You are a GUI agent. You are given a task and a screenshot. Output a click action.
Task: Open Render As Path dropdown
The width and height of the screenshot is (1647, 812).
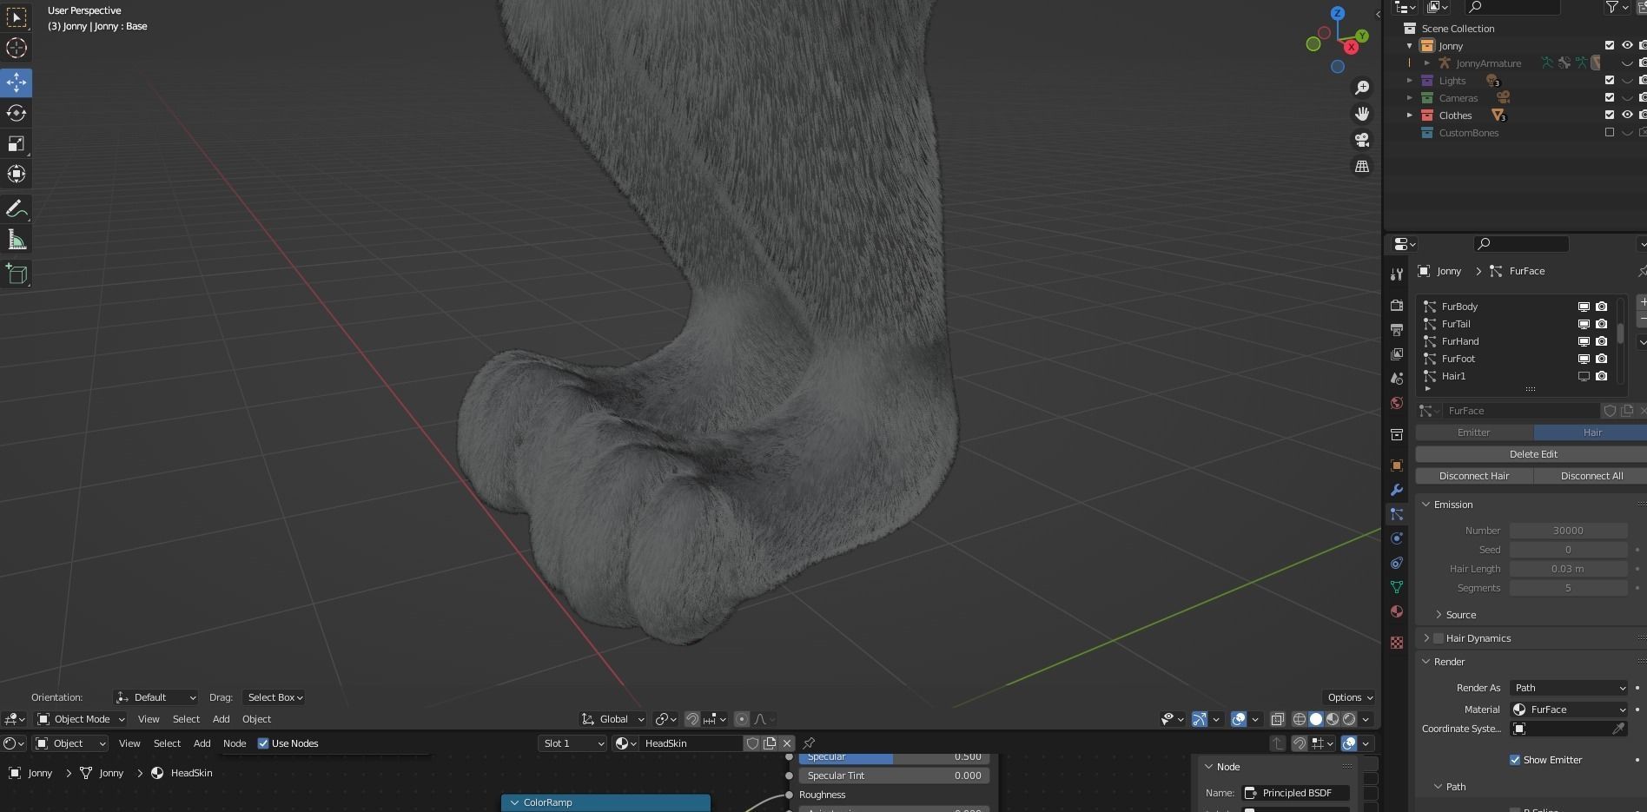click(x=1568, y=688)
